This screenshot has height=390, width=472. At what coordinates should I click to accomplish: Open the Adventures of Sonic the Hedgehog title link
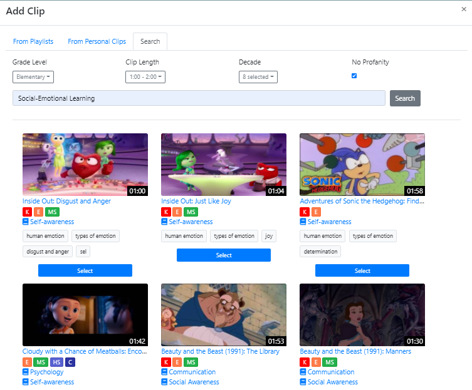362,201
